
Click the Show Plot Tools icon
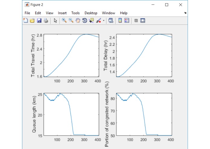click(x=143, y=21)
